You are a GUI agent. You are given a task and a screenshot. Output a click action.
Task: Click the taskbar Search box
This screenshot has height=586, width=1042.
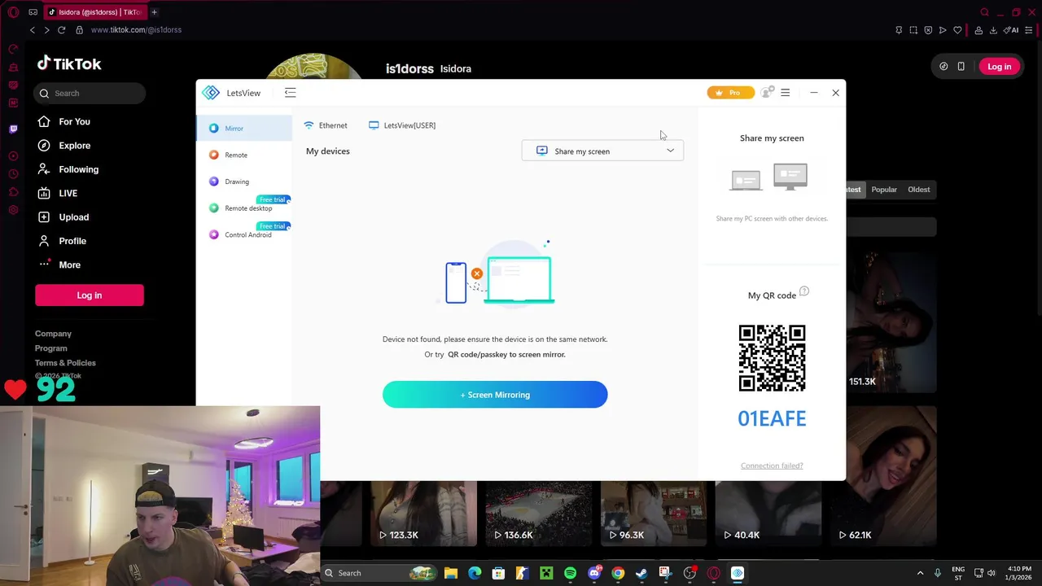click(x=379, y=573)
